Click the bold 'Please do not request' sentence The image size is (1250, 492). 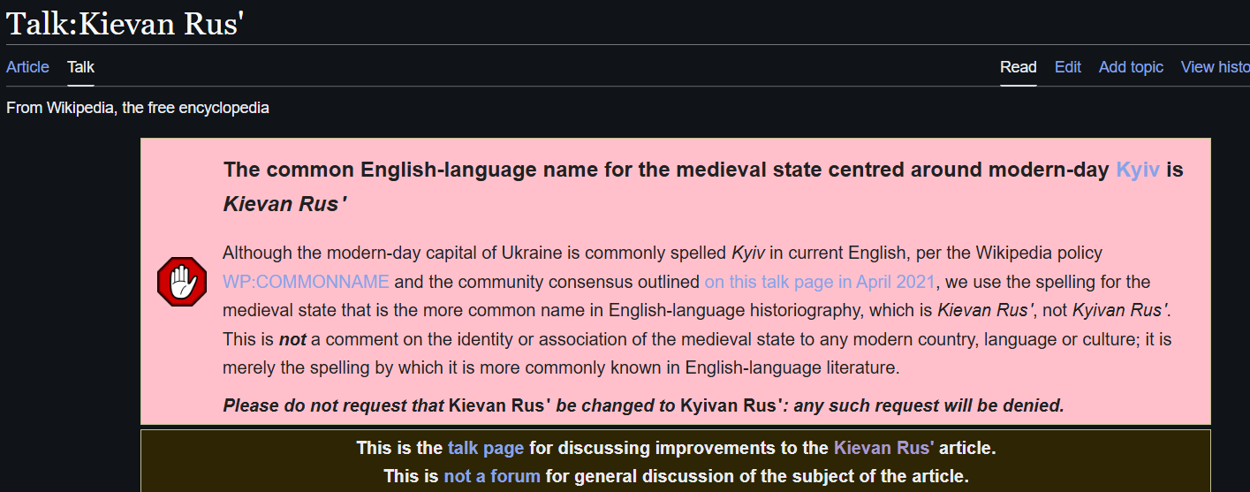coord(643,405)
